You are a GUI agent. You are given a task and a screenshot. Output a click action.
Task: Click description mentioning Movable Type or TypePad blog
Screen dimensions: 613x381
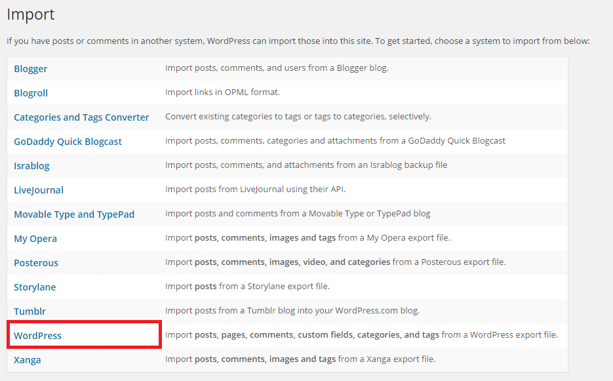298,214
